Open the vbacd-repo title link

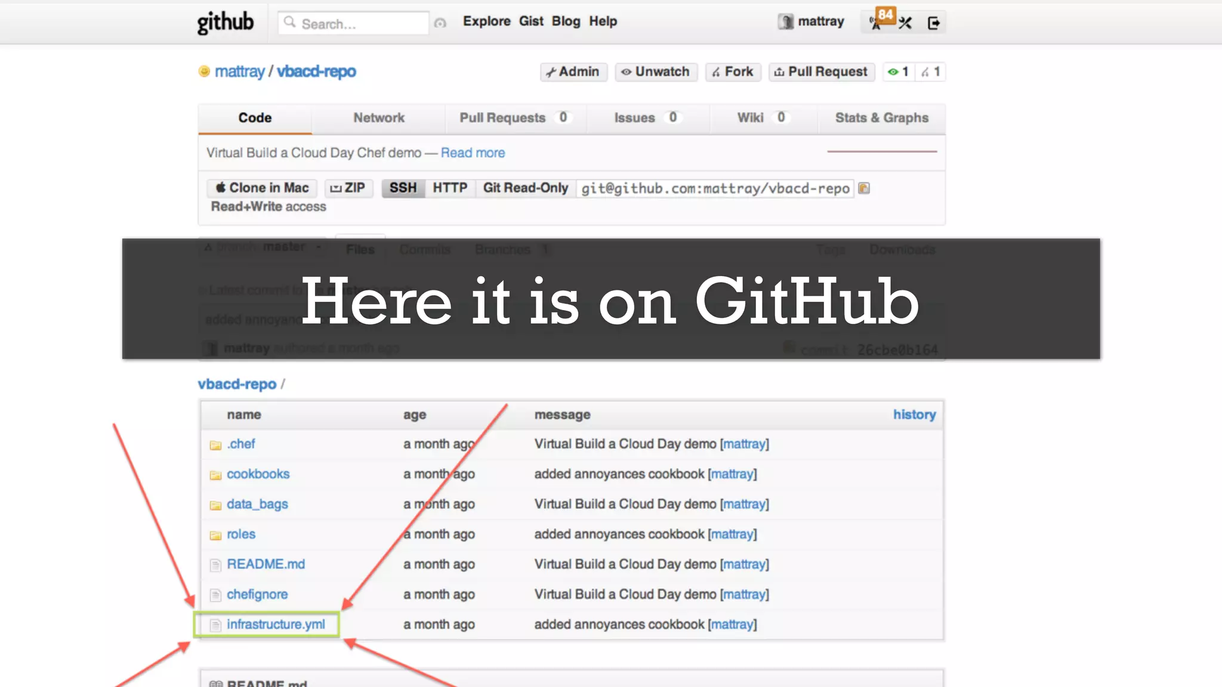[316, 72]
